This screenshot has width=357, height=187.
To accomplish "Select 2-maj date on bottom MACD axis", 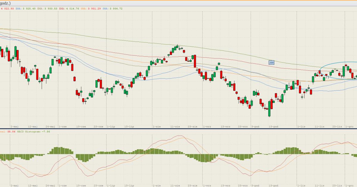I will pyautogui.click(x=14, y=185).
